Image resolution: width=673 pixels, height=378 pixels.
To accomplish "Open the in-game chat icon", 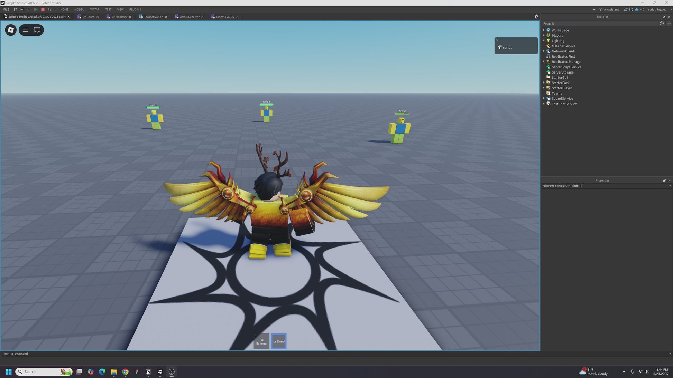I will click(37, 30).
